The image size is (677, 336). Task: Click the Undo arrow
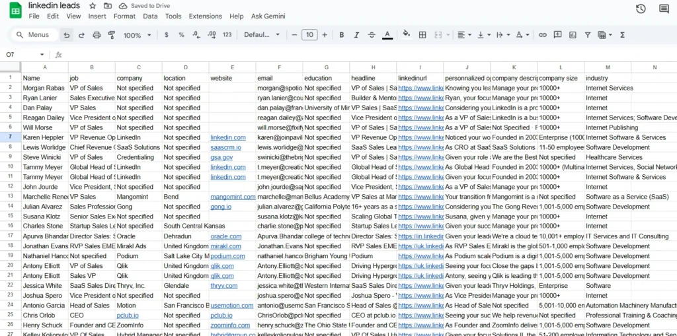[67, 35]
